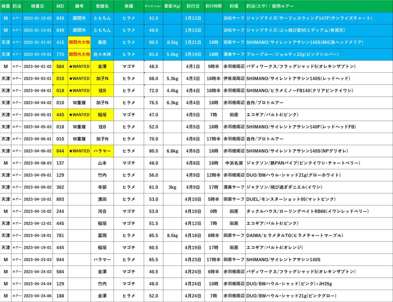Select the red 期間外大物 cell in 桑原's row
The image size is (393, 302).
coord(79,42)
